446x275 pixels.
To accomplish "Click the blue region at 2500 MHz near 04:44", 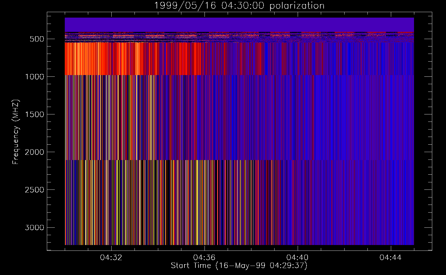I will tap(391, 189).
